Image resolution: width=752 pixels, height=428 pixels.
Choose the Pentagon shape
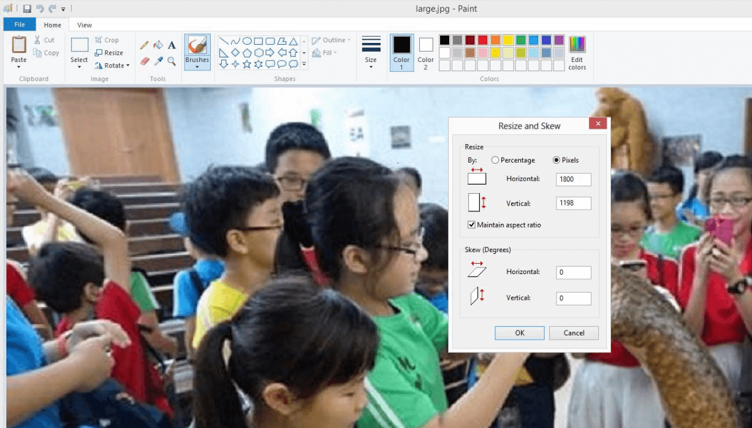pos(247,53)
